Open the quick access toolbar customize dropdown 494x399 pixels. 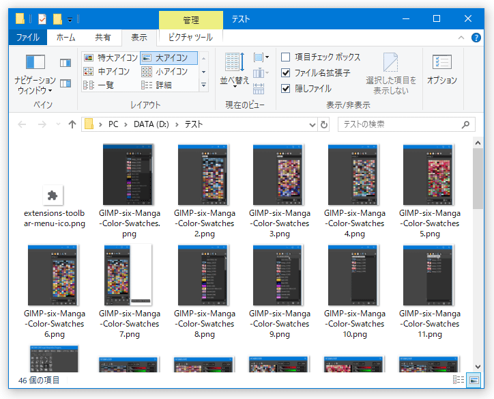pyautogui.click(x=70, y=20)
